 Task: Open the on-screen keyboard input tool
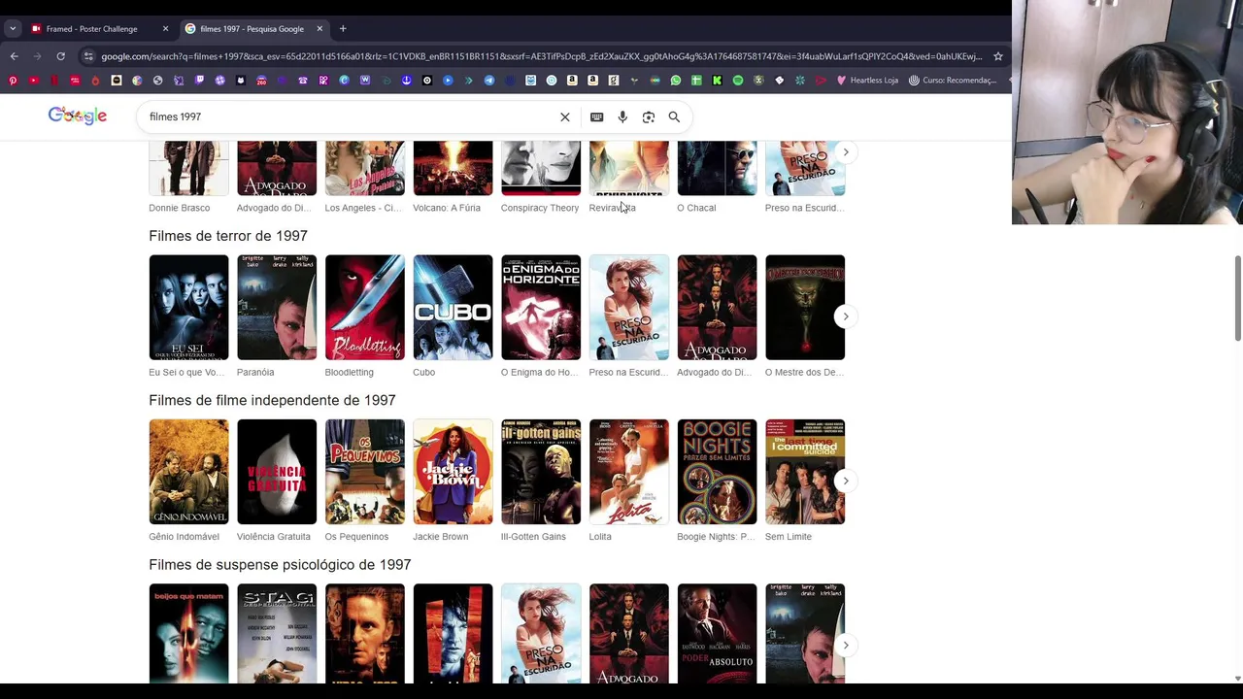597,116
